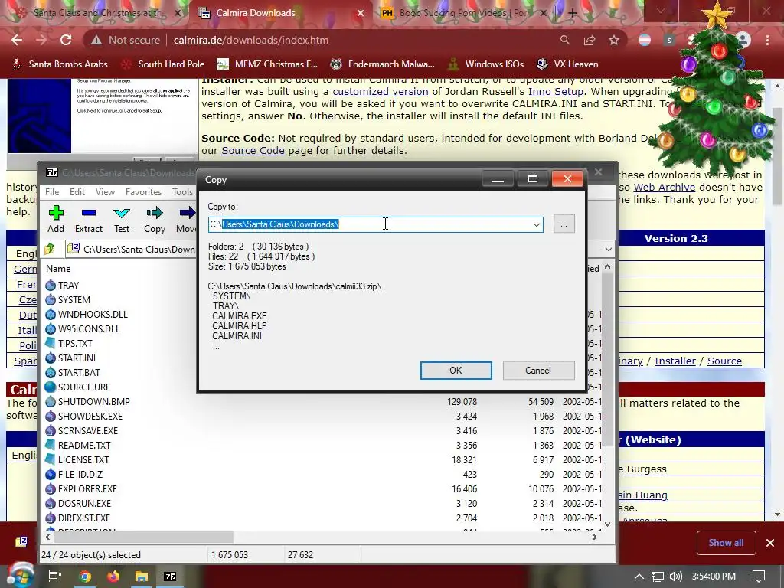Viewport: 784px width, 588px height.
Task: Expand the 7-Zip address bar dropdown
Action: pos(608,249)
